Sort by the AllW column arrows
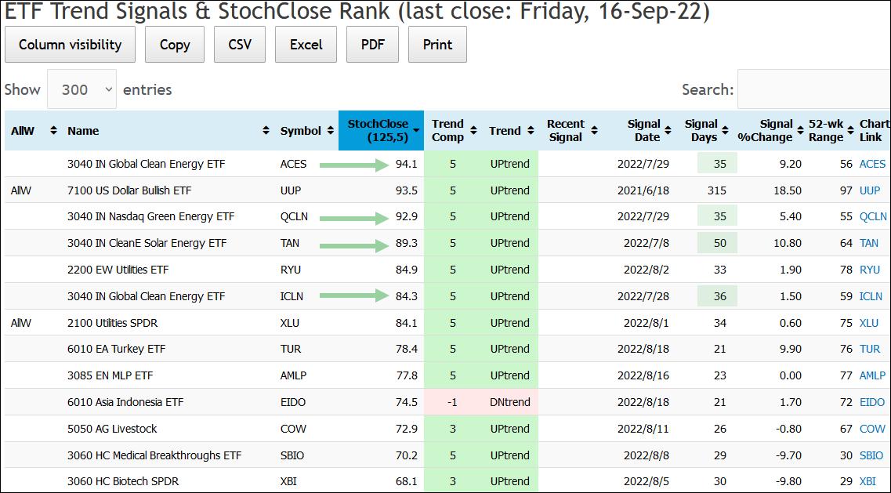 (53, 131)
